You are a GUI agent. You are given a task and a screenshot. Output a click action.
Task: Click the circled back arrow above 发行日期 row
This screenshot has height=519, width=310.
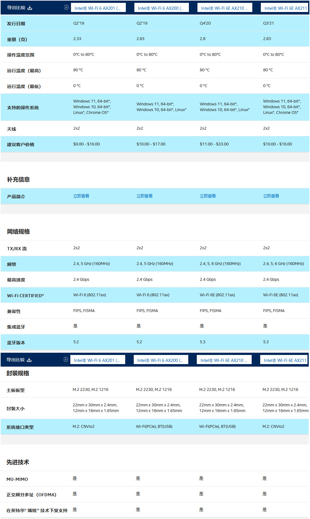[x=66, y=8]
